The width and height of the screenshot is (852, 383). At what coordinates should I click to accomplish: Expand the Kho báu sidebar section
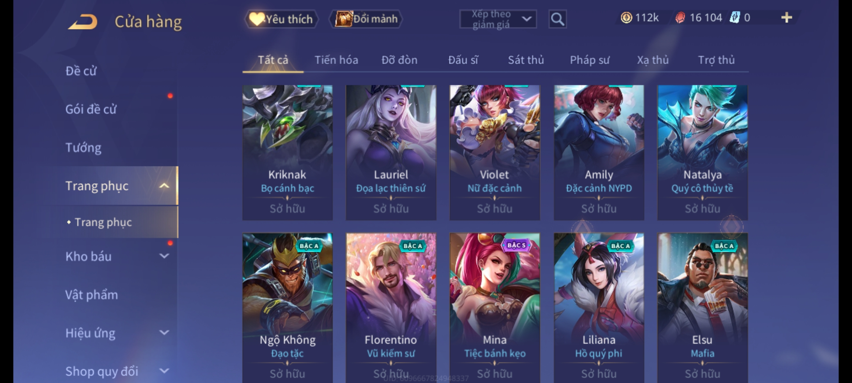coord(164,256)
